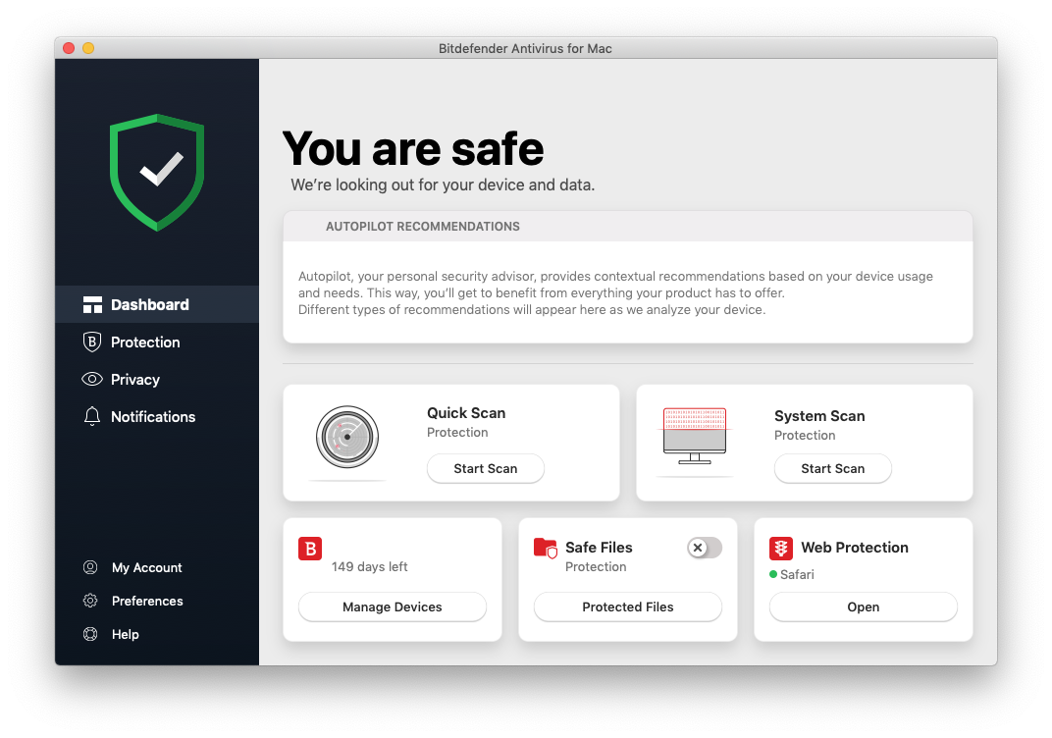Click the Preferences gear icon
This screenshot has height=738, width=1052.
click(x=90, y=601)
